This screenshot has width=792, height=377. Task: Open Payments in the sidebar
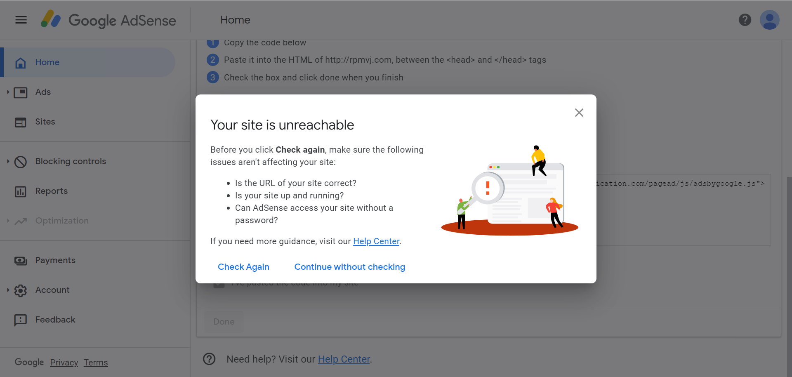click(x=55, y=260)
